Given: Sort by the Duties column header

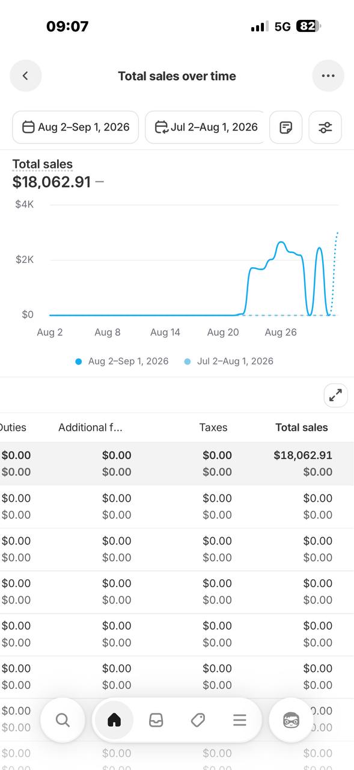Looking at the screenshot, I should (x=13, y=428).
